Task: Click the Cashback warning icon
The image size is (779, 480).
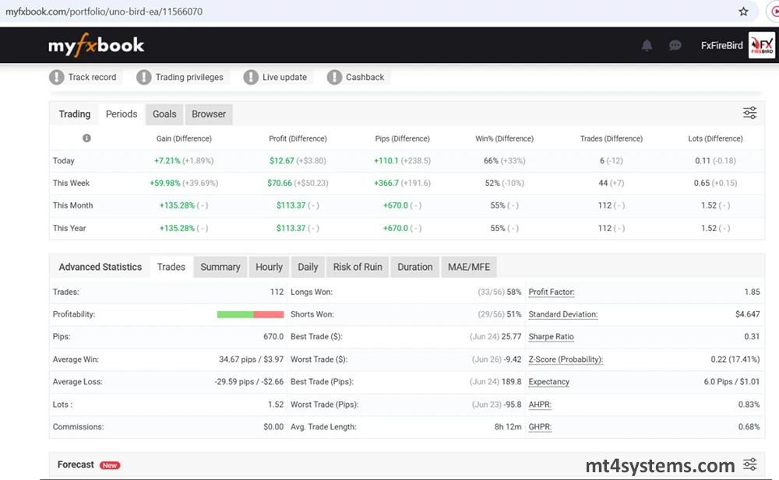Action: pyautogui.click(x=334, y=77)
